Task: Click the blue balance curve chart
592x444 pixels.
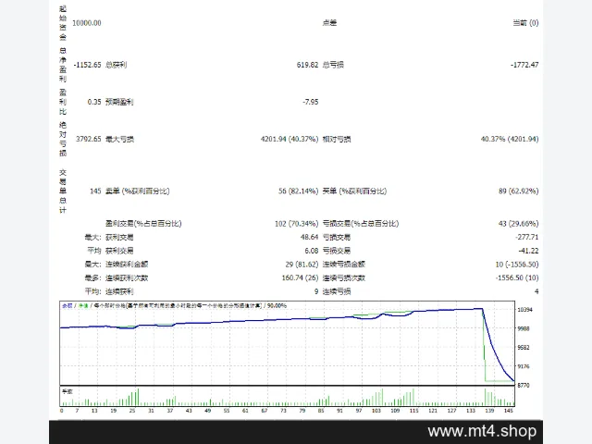Action: click(x=287, y=343)
